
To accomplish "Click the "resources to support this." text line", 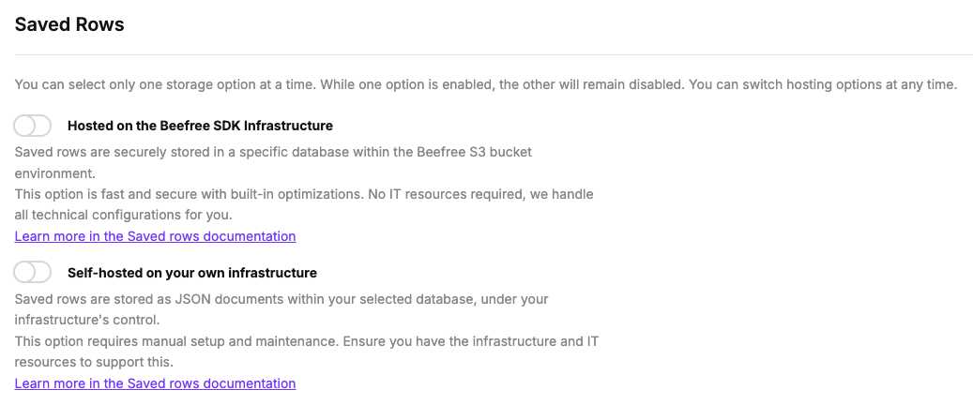I will (x=94, y=362).
